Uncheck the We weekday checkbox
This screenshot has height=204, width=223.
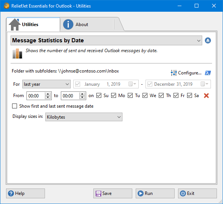click(x=145, y=96)
